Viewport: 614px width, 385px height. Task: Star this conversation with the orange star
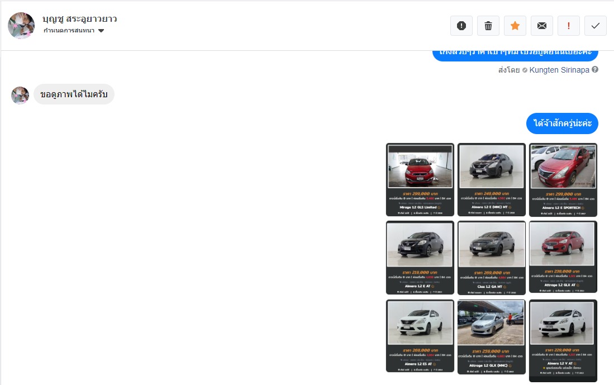[515, 26]
